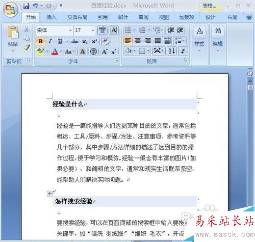Open Word help with the question mark icon
The height and width of the screenshot is (242, 255).
[x=249, y=17]
